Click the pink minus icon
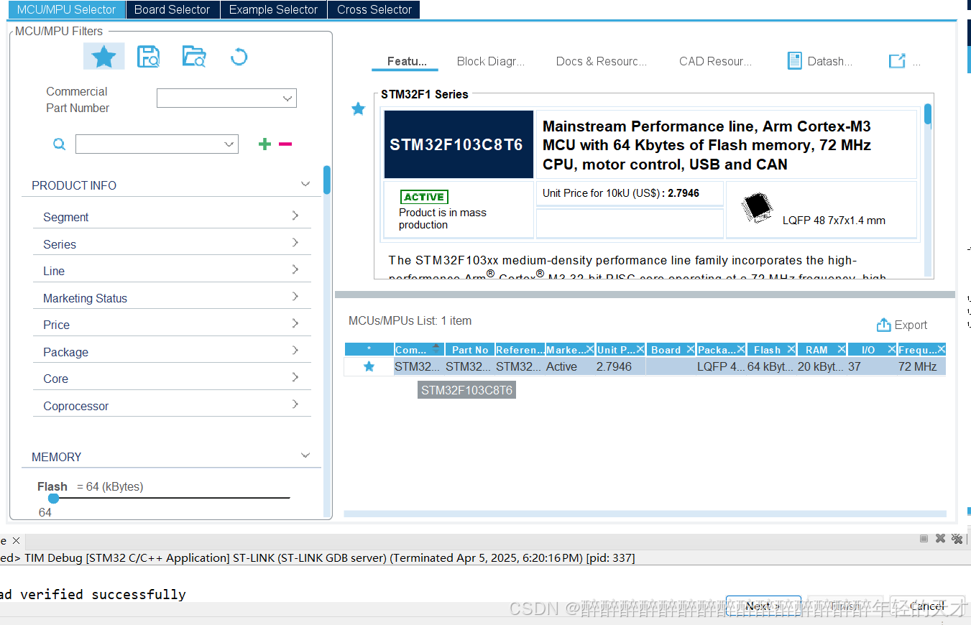This screenshot has width=971, height=625. pyautogui.click(x=285, y=144)
